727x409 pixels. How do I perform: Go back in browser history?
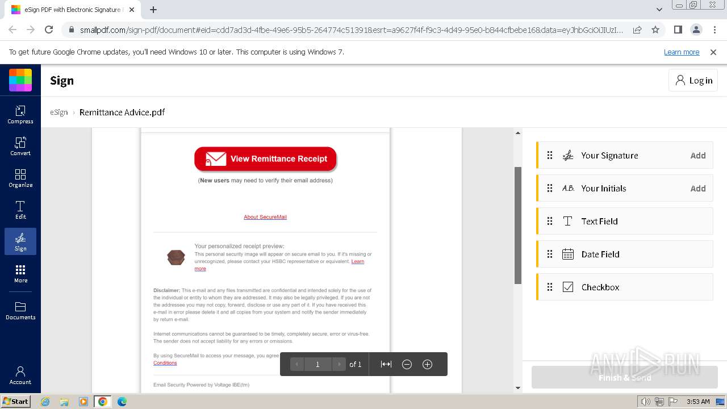click(x=12, y=30)
